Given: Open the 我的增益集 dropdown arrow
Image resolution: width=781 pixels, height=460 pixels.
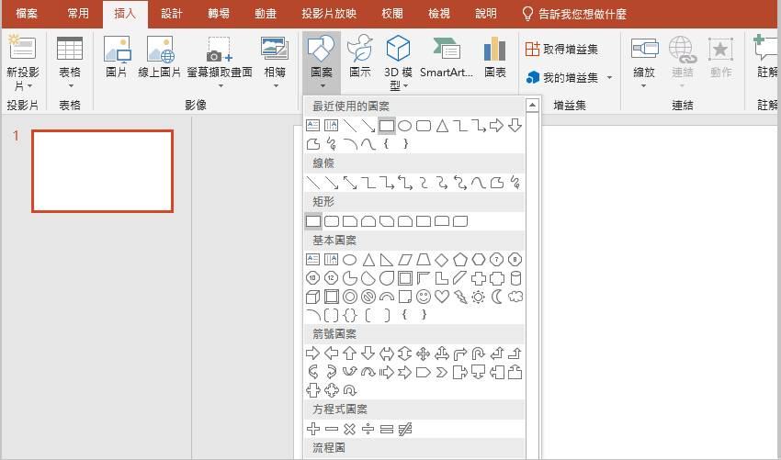Looking at the screenshot, I should (x=609, y=78).
